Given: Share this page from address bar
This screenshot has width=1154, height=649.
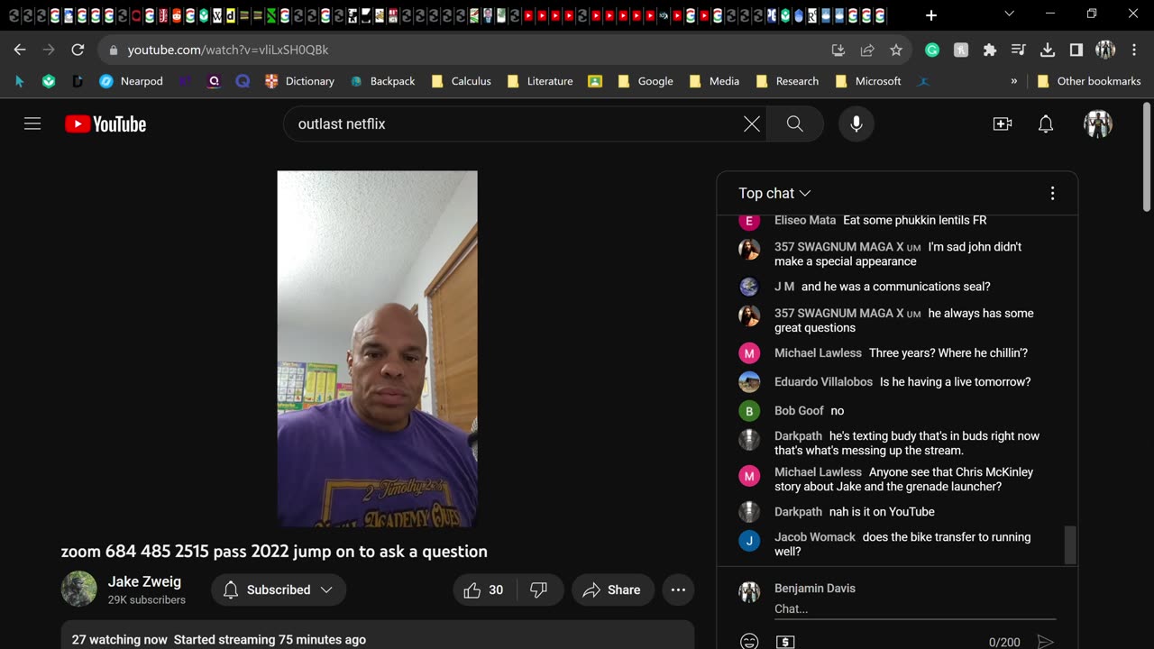Looking at the screenshot, I should tap(867, 50).
